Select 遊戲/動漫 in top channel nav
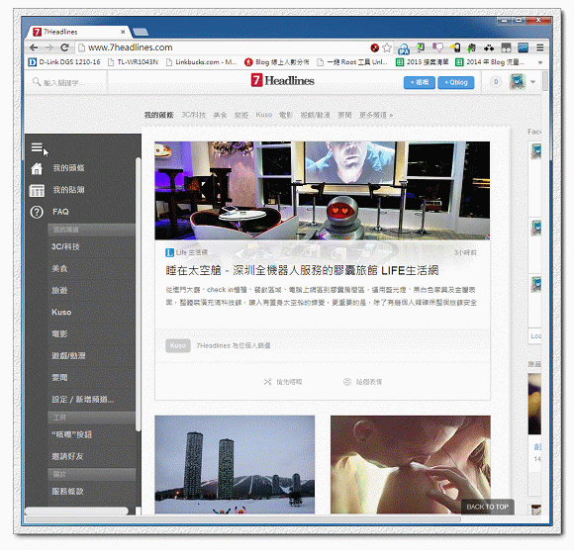The image size is (574, 560). click(315, 115)
